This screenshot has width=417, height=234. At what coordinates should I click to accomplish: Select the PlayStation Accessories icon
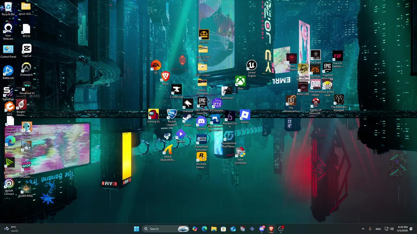tap(215, 123)
